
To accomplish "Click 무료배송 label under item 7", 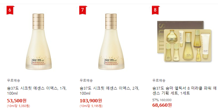I will point(86,80).
